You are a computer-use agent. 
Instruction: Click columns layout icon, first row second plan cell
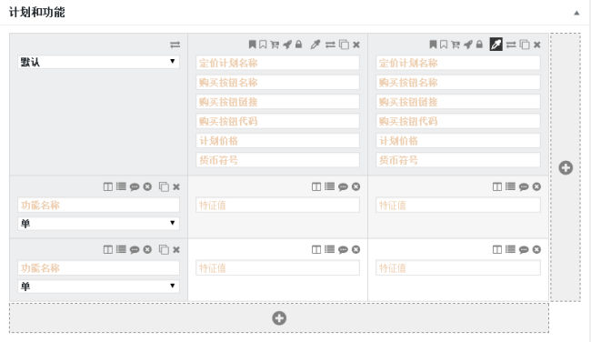click(x=497, y=186)
